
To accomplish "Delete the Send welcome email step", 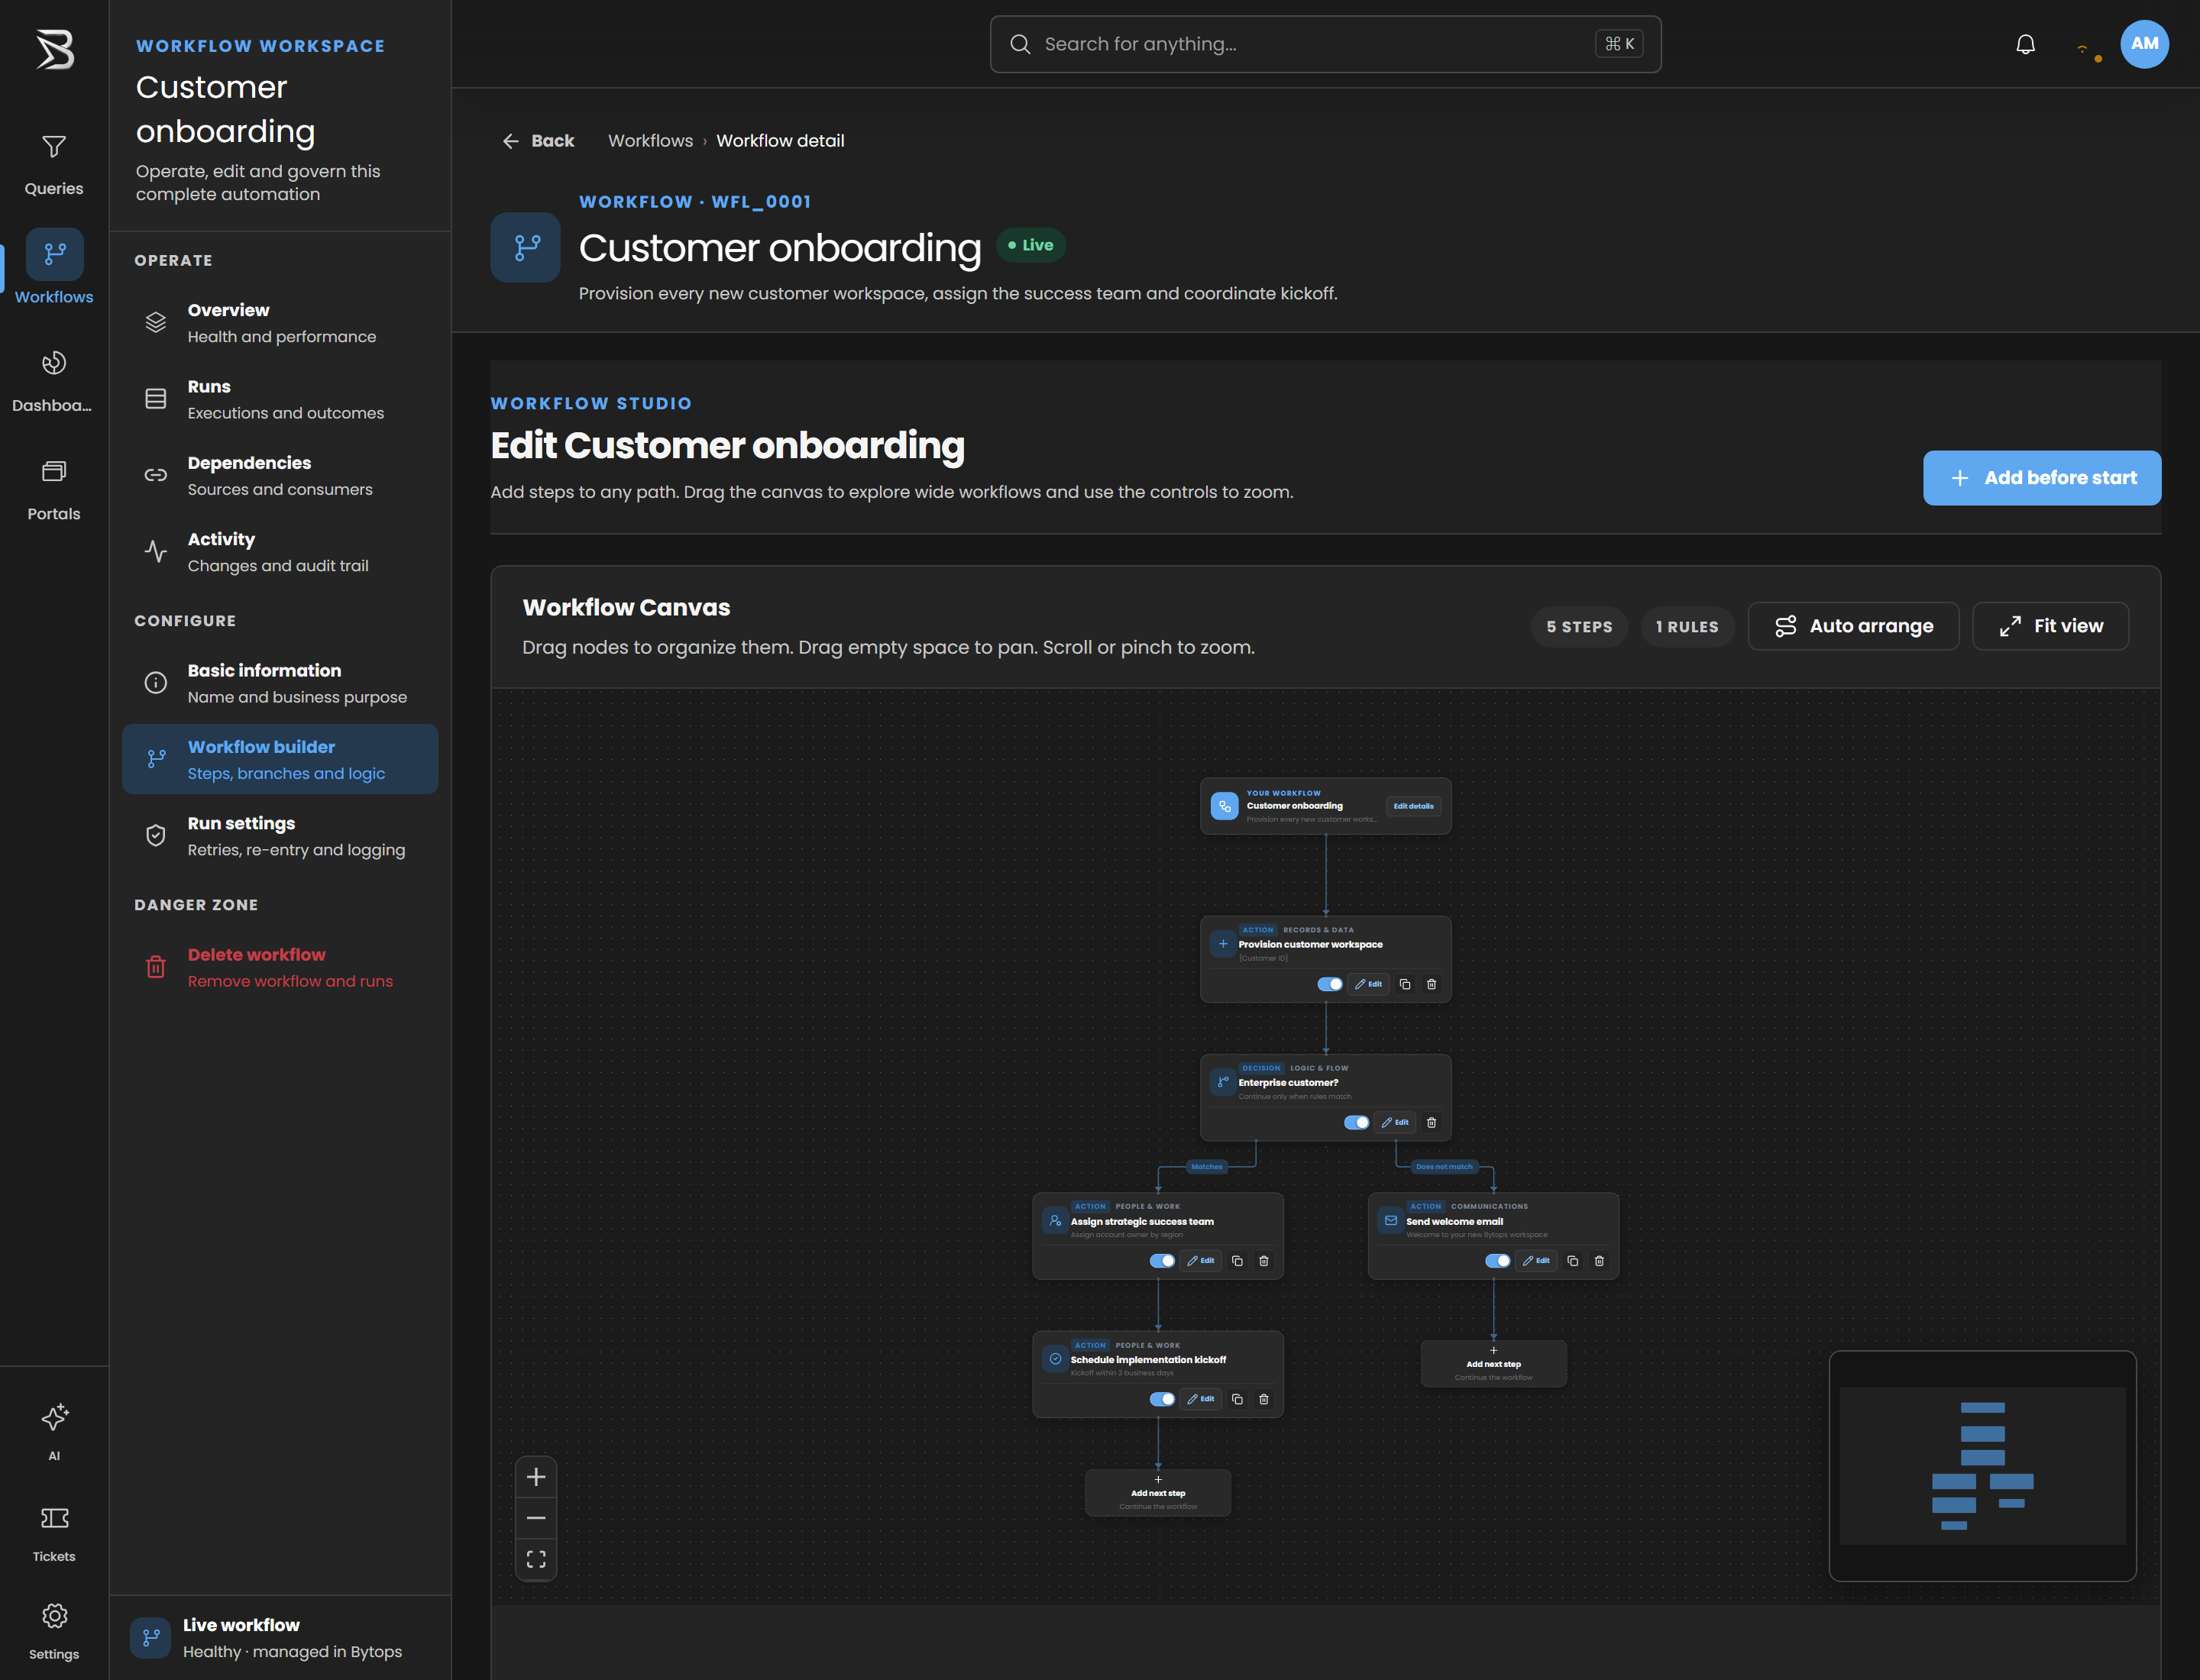I will pos(1599,1261).
